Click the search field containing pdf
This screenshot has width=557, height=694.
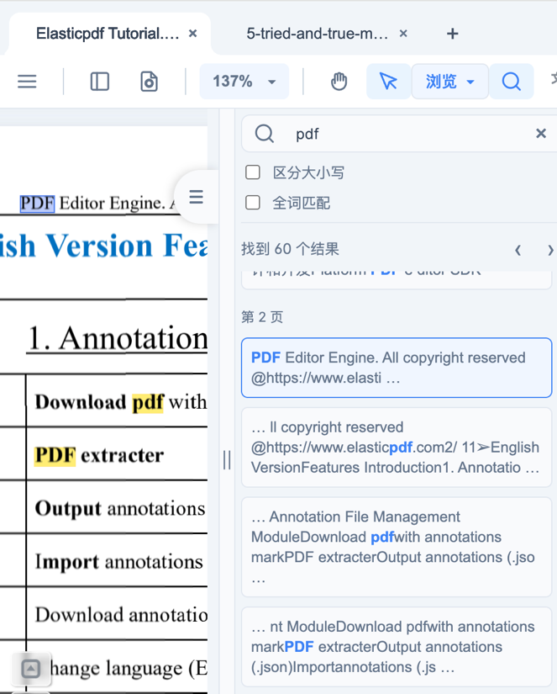399,134
